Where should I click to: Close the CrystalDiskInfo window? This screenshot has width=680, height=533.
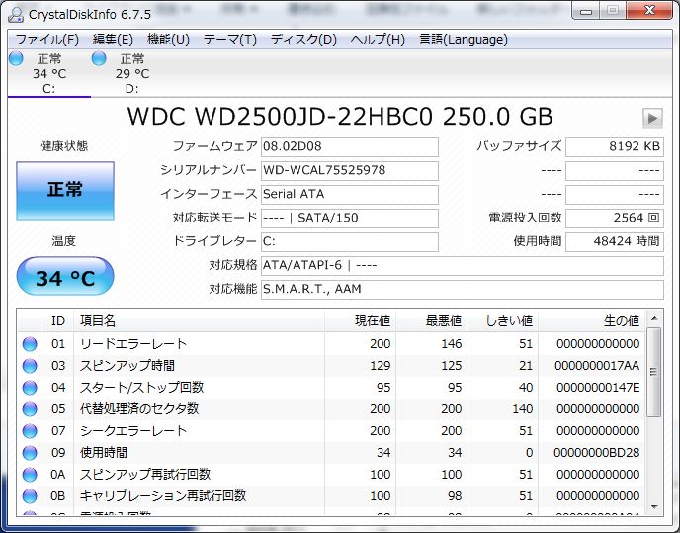pyautogui.click(x=649, y=11)
